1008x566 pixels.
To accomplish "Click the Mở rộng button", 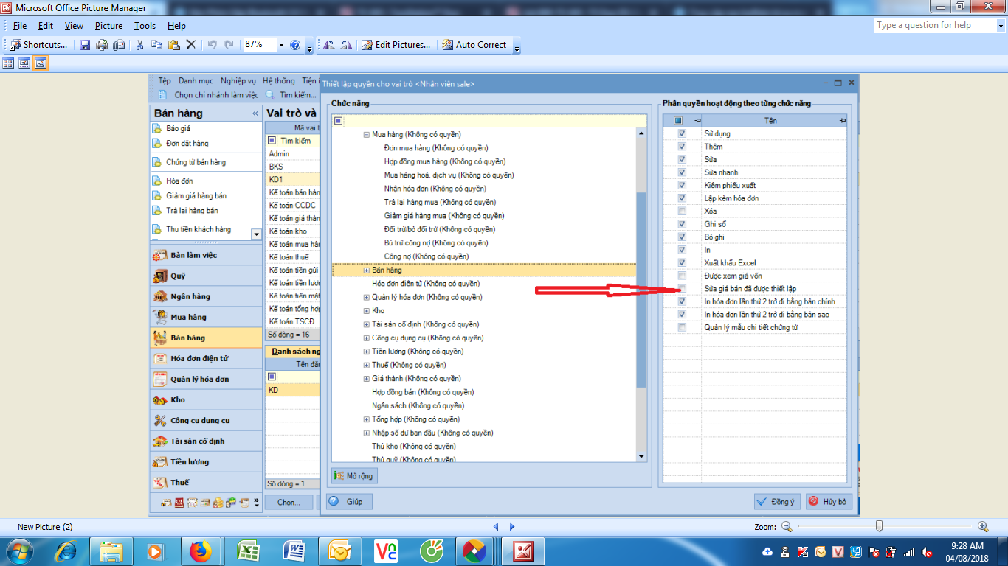I will coord(354,476).
